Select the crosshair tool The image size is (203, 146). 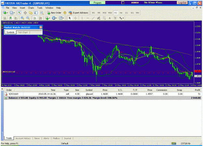pos(75,18)
